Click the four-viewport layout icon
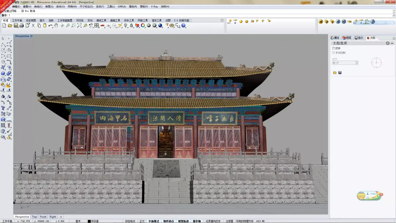The height and width of the screenshot is (223, 396). pyautogui.click(x=97, y=25)
